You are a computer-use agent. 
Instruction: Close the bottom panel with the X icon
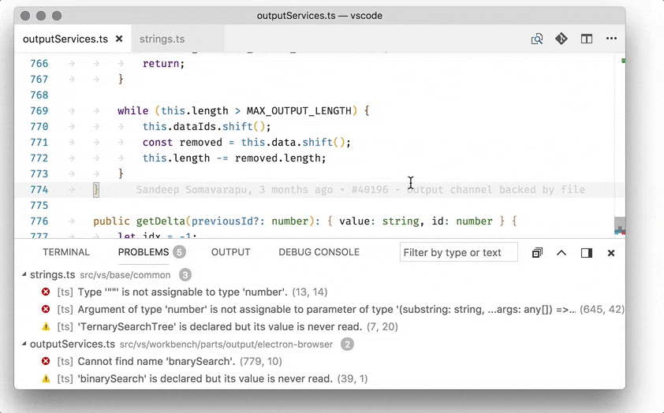click(611, 253)
